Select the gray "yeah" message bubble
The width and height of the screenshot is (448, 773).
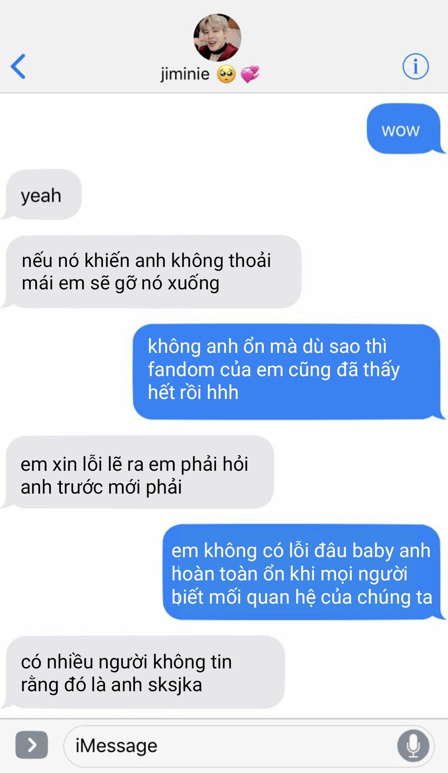[x=44, y=194]
